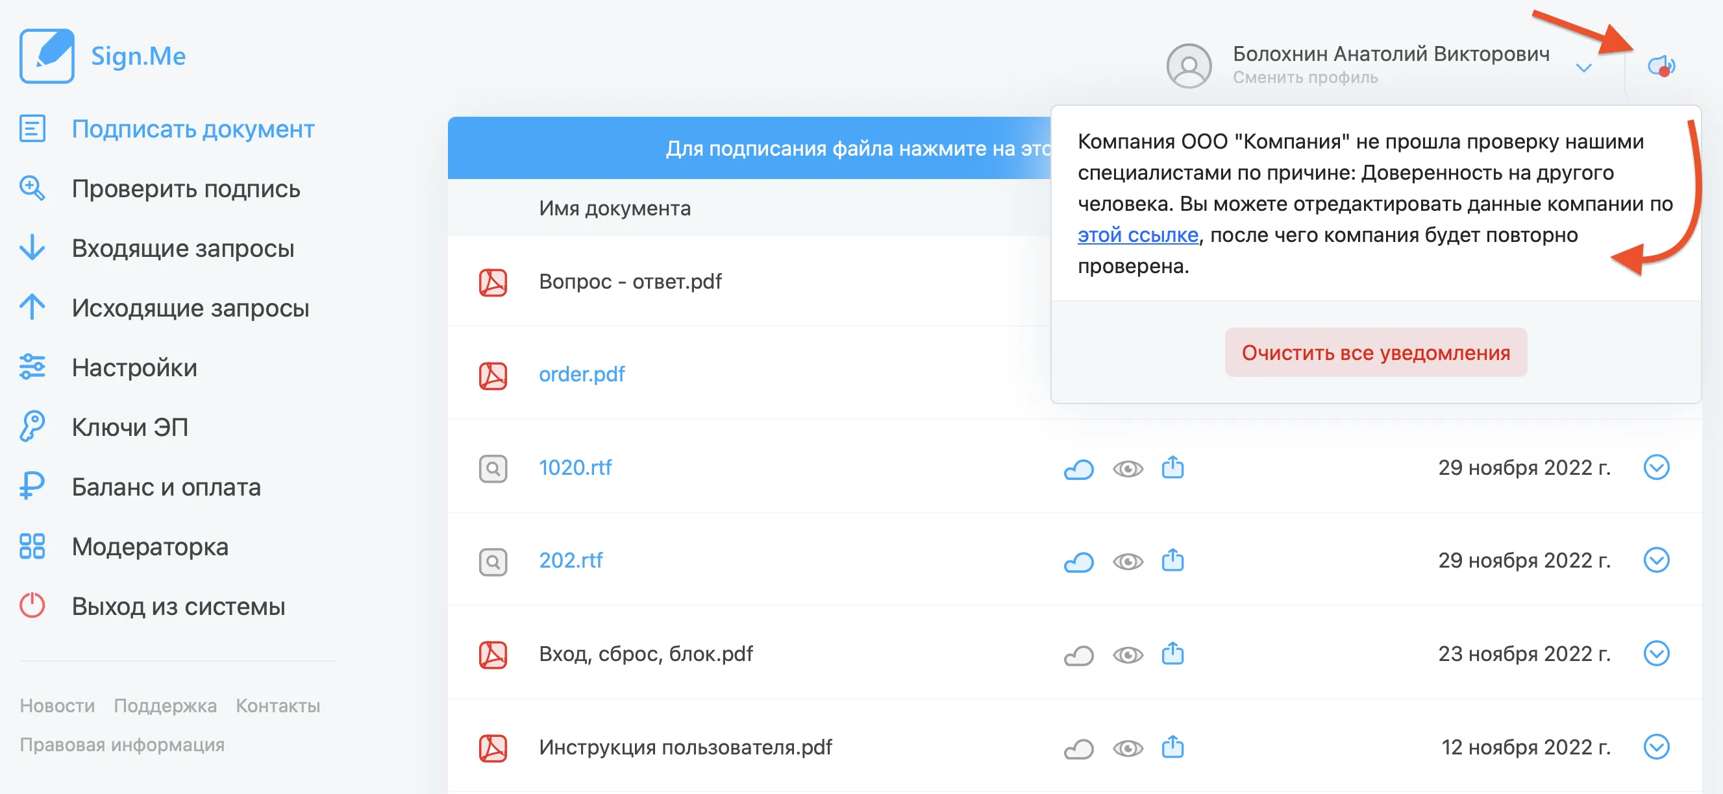
Task: Expand the 1020.rtf row chevron
Action: point(1656,466)
